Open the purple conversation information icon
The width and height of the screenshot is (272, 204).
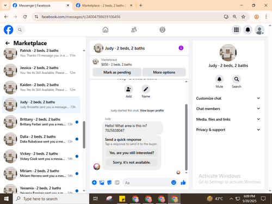pyautogui.click(x=181, y=48)
